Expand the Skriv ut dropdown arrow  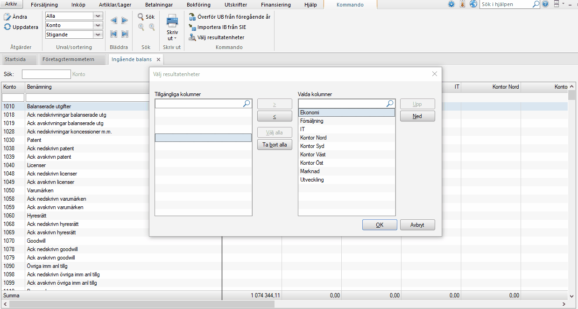pyautogui.click(x=176, y=38)
